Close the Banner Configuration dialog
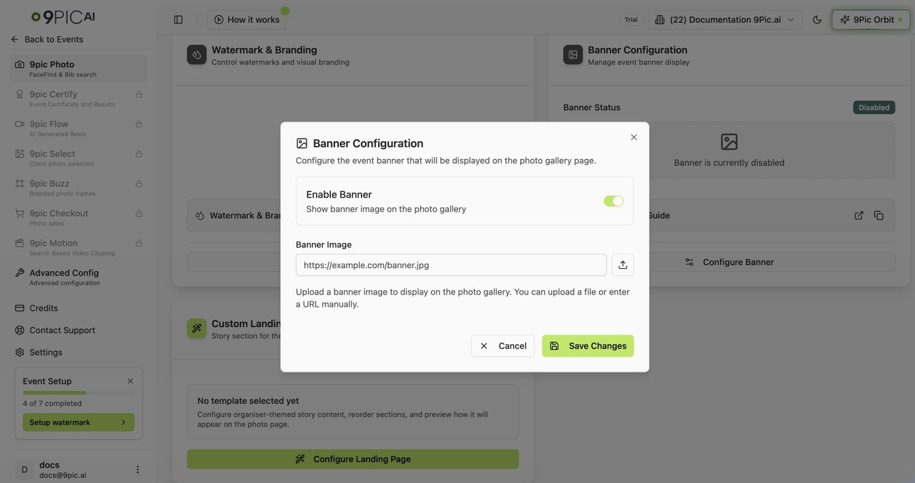The width and height of the screenshot is (915, 483). coord(634,137)
